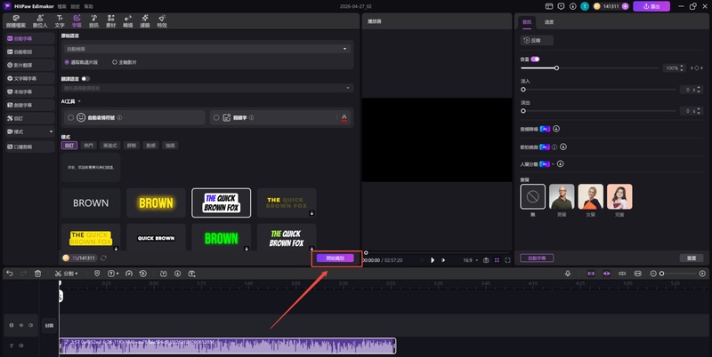The width and height of the screenshot is (712, 357).
Task: Open the 數位人 digital human tab
Action: click(40, 21)
